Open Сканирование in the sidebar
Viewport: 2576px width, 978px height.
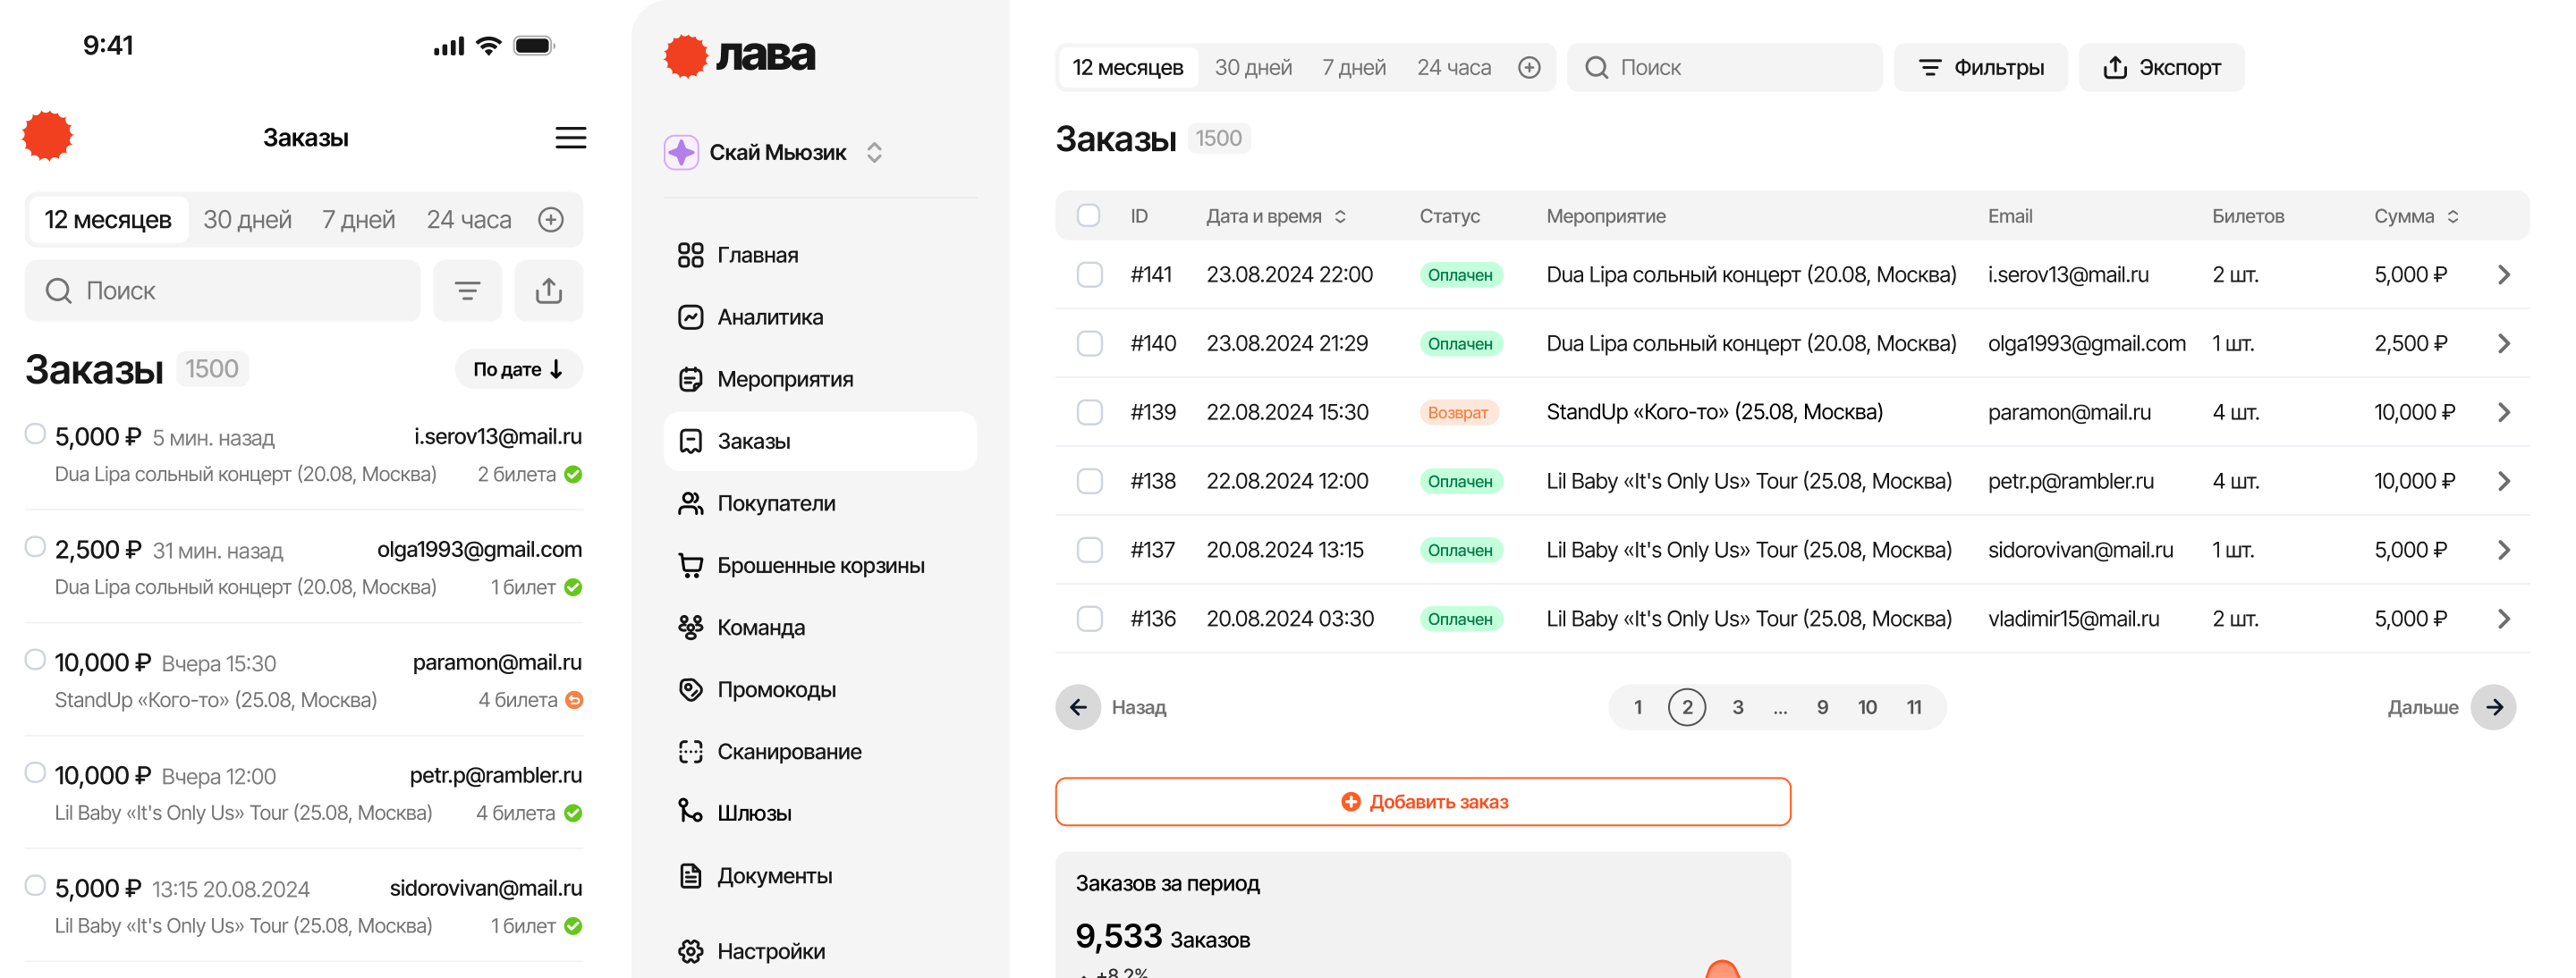(788, 752)
